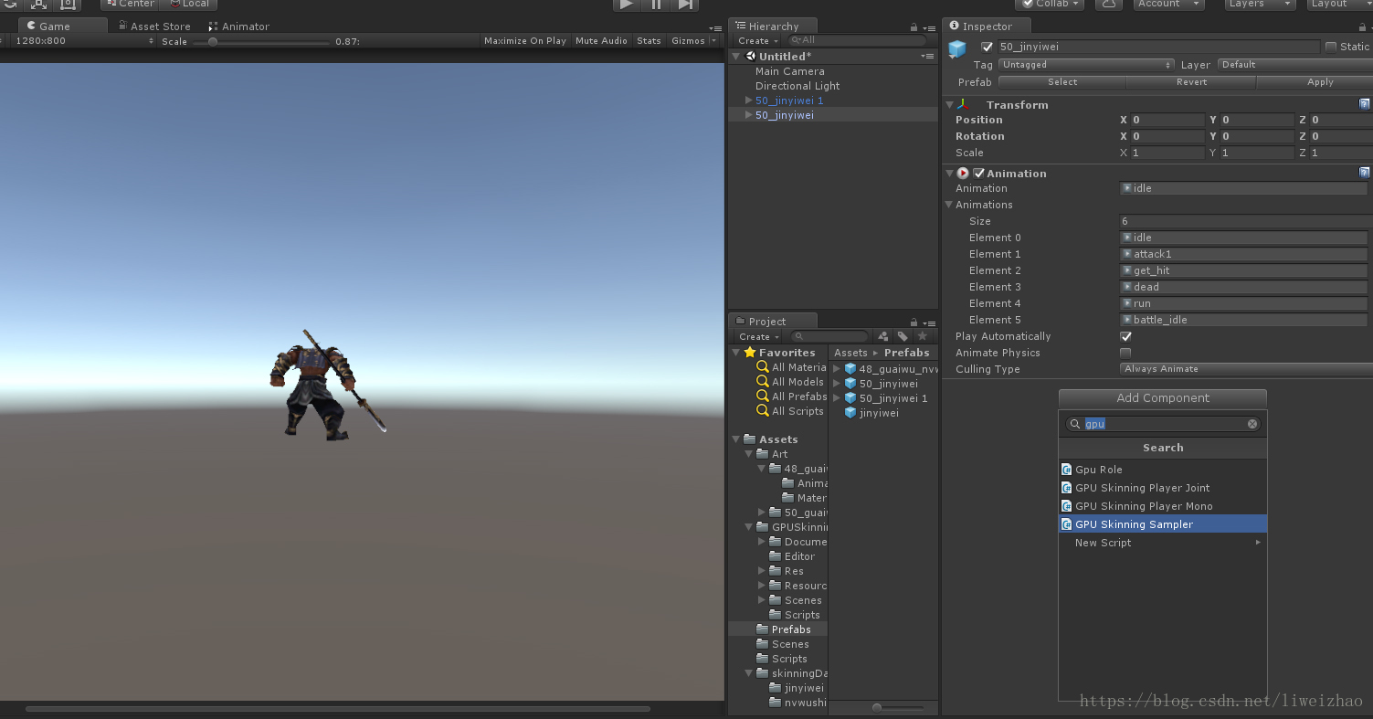Click the Project search-by-type filter icon

click(x=882, y=336)
